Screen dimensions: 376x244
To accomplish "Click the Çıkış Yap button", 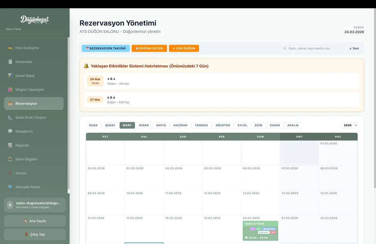I will click(x=35, y=234).
